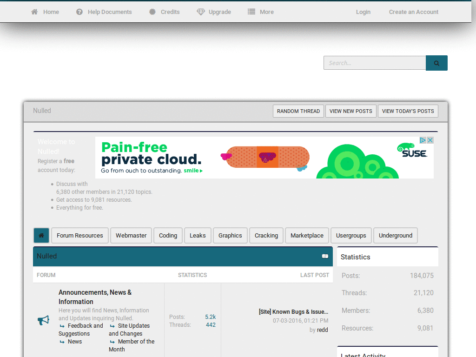Click the Login link

(x=363, y=12)
